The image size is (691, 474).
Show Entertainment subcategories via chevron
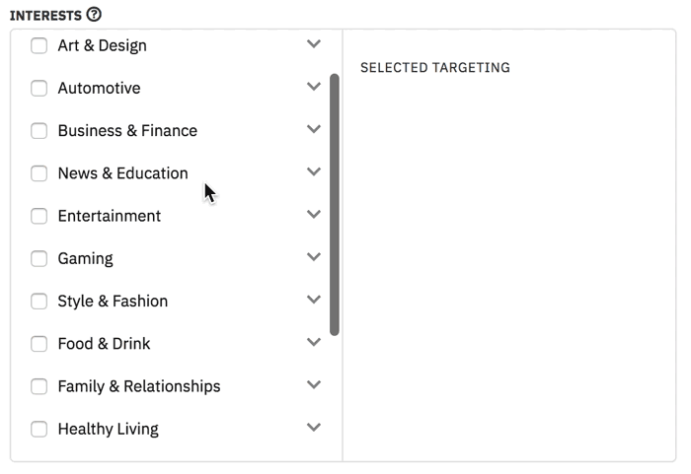[314, 215]
